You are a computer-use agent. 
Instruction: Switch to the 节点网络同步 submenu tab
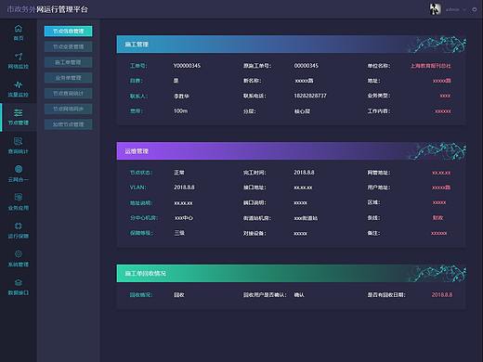coord(68,109)
